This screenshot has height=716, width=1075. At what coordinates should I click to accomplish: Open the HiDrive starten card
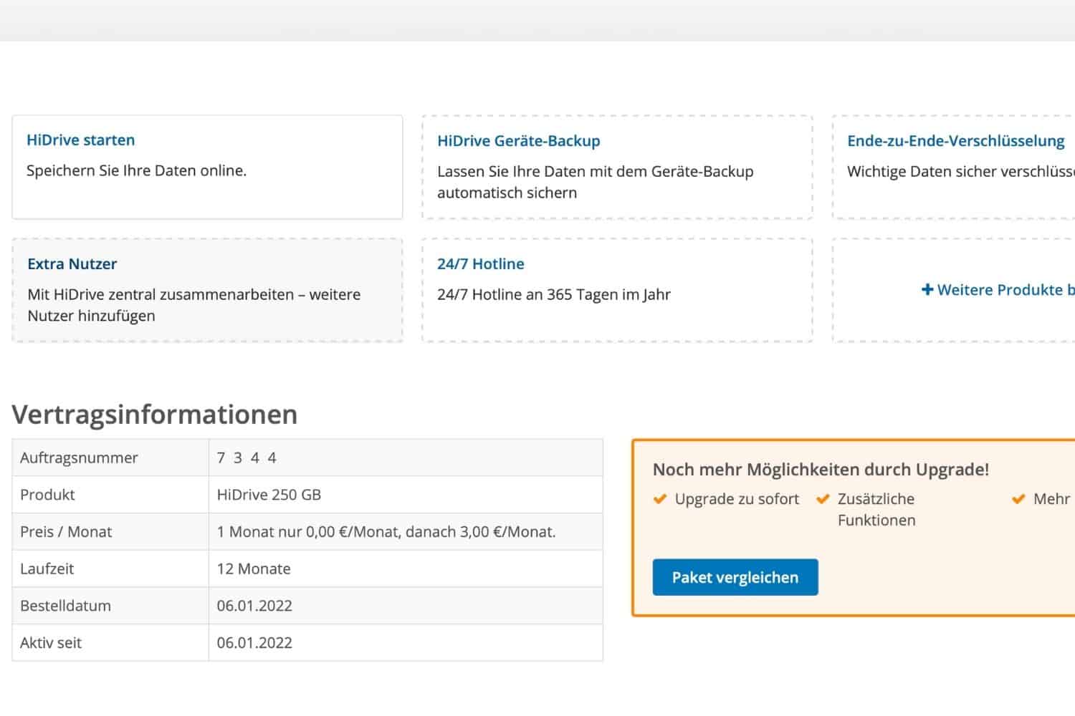point(207,167)
